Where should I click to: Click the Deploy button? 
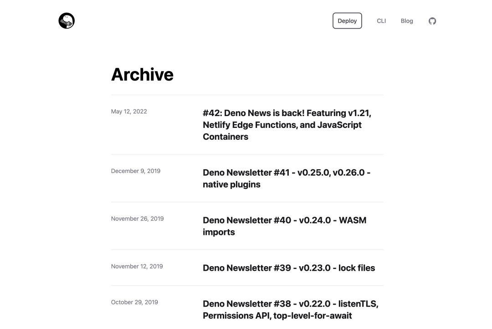point(347,20)
